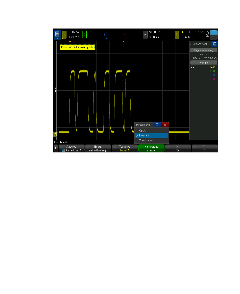Viewport: 240px width, 294px height.
Task: Open the main menu icon at top left
Action: point(57,35)
